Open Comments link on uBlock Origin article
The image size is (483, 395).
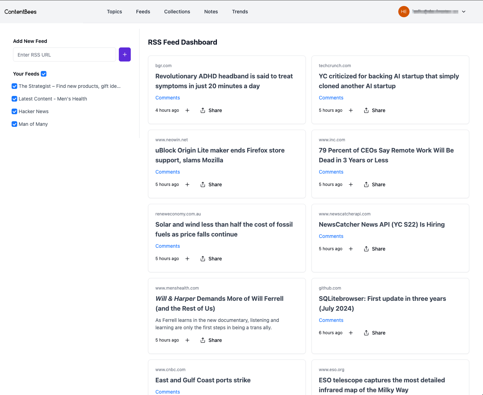pos(168,172)
